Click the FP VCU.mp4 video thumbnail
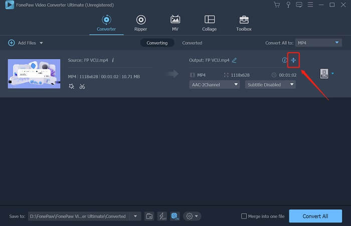 (34, 74)
